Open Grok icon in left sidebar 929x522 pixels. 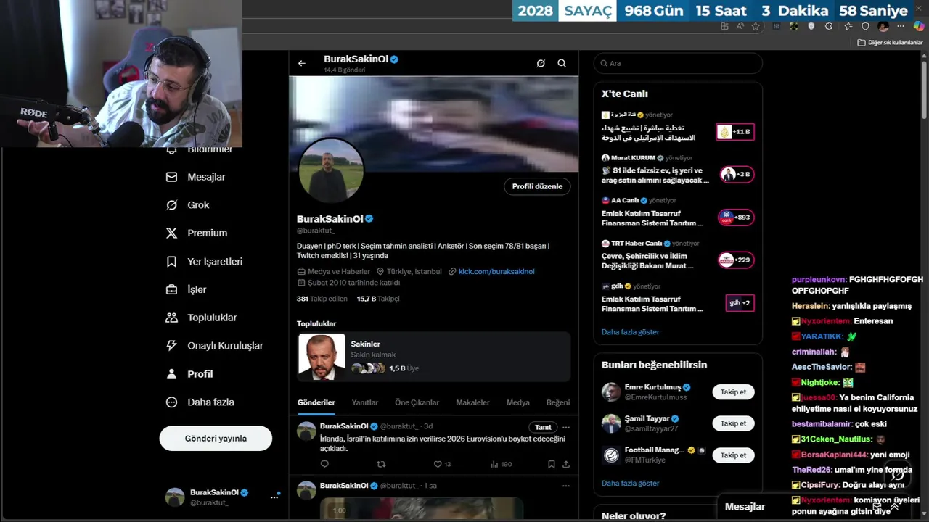click(x=171, y=205)
